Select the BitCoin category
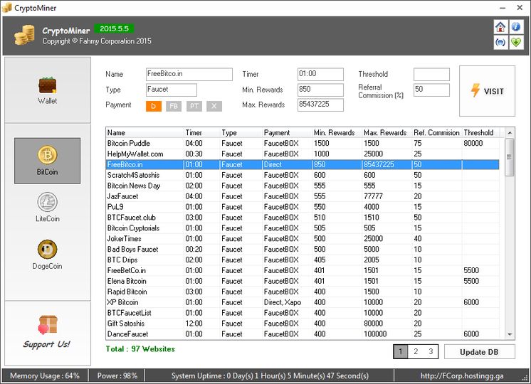This screenshot has height=384, width=531. click(48, 161)
